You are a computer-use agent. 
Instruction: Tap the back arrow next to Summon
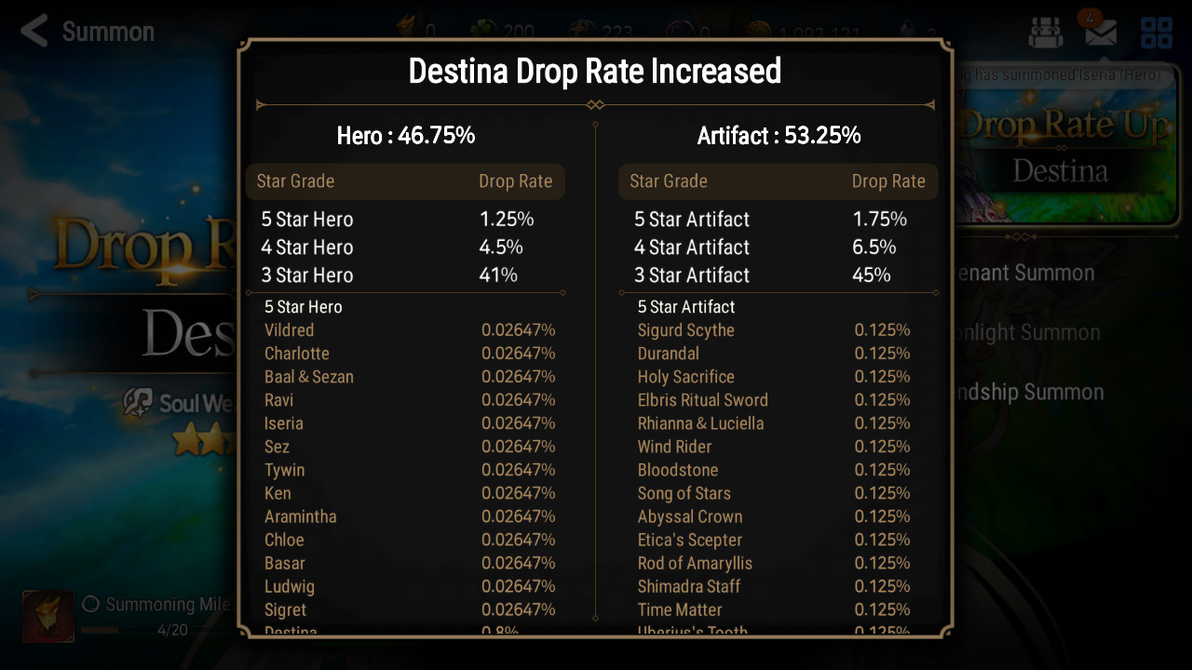34,32
